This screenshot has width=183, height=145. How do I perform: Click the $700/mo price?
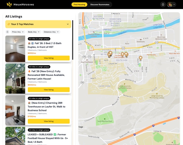(32, 116)
